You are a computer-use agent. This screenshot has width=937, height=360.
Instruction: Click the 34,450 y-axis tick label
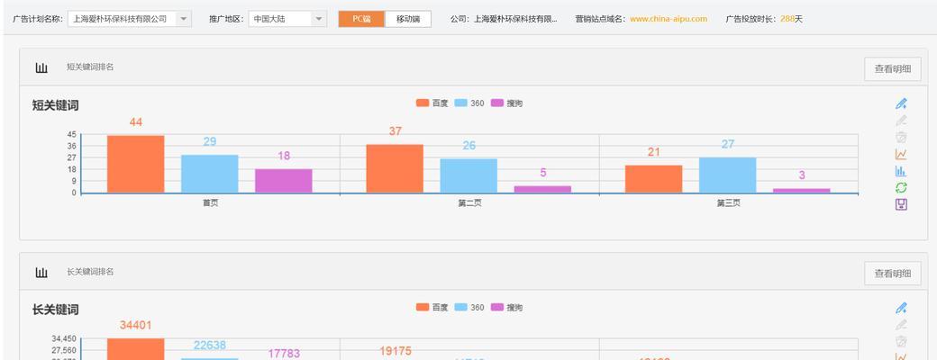tap(63, 338)
